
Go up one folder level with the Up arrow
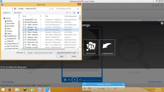click(x=12, y=9)
